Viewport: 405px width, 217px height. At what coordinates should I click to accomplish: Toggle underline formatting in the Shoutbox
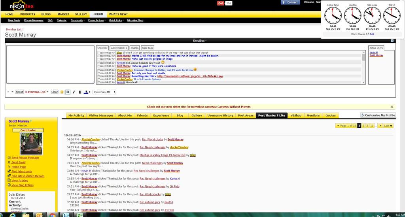(79, 92)
